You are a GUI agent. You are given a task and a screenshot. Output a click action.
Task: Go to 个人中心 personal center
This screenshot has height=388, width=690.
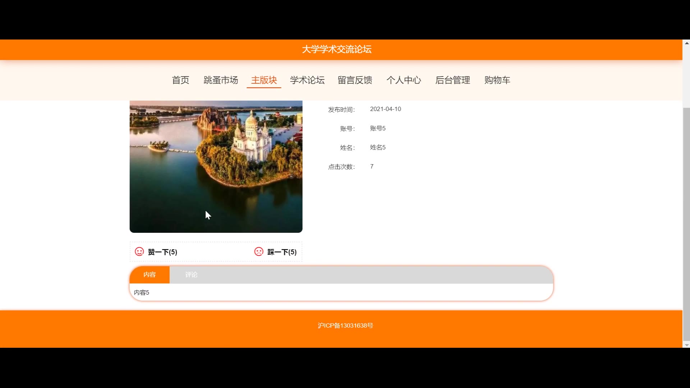pos(404,80)
